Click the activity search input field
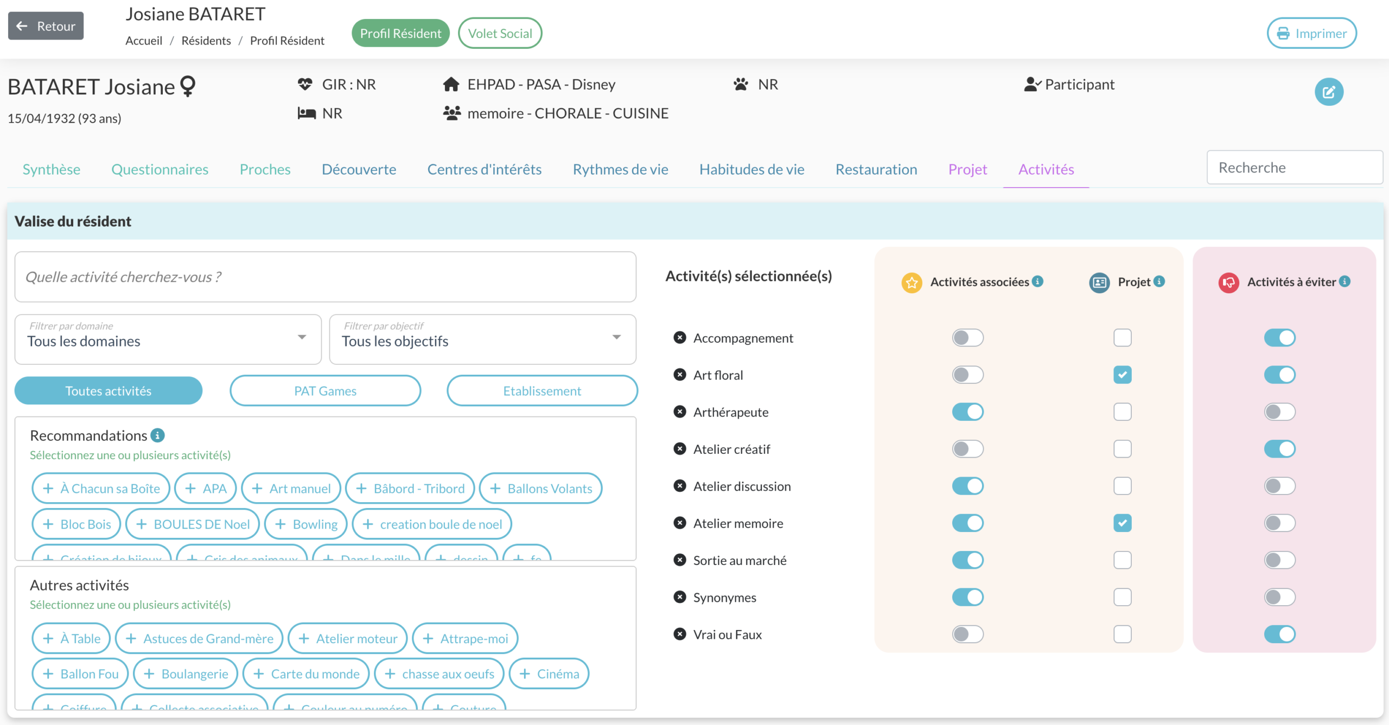 (325, 277)
